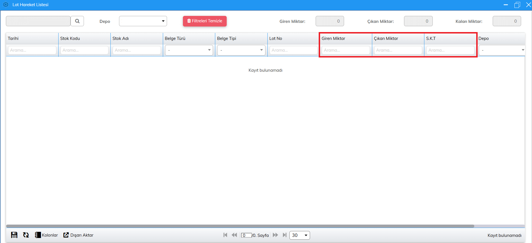Go to last page of results
This screenshot has height=243, width=532.
(x=284, y=235)
